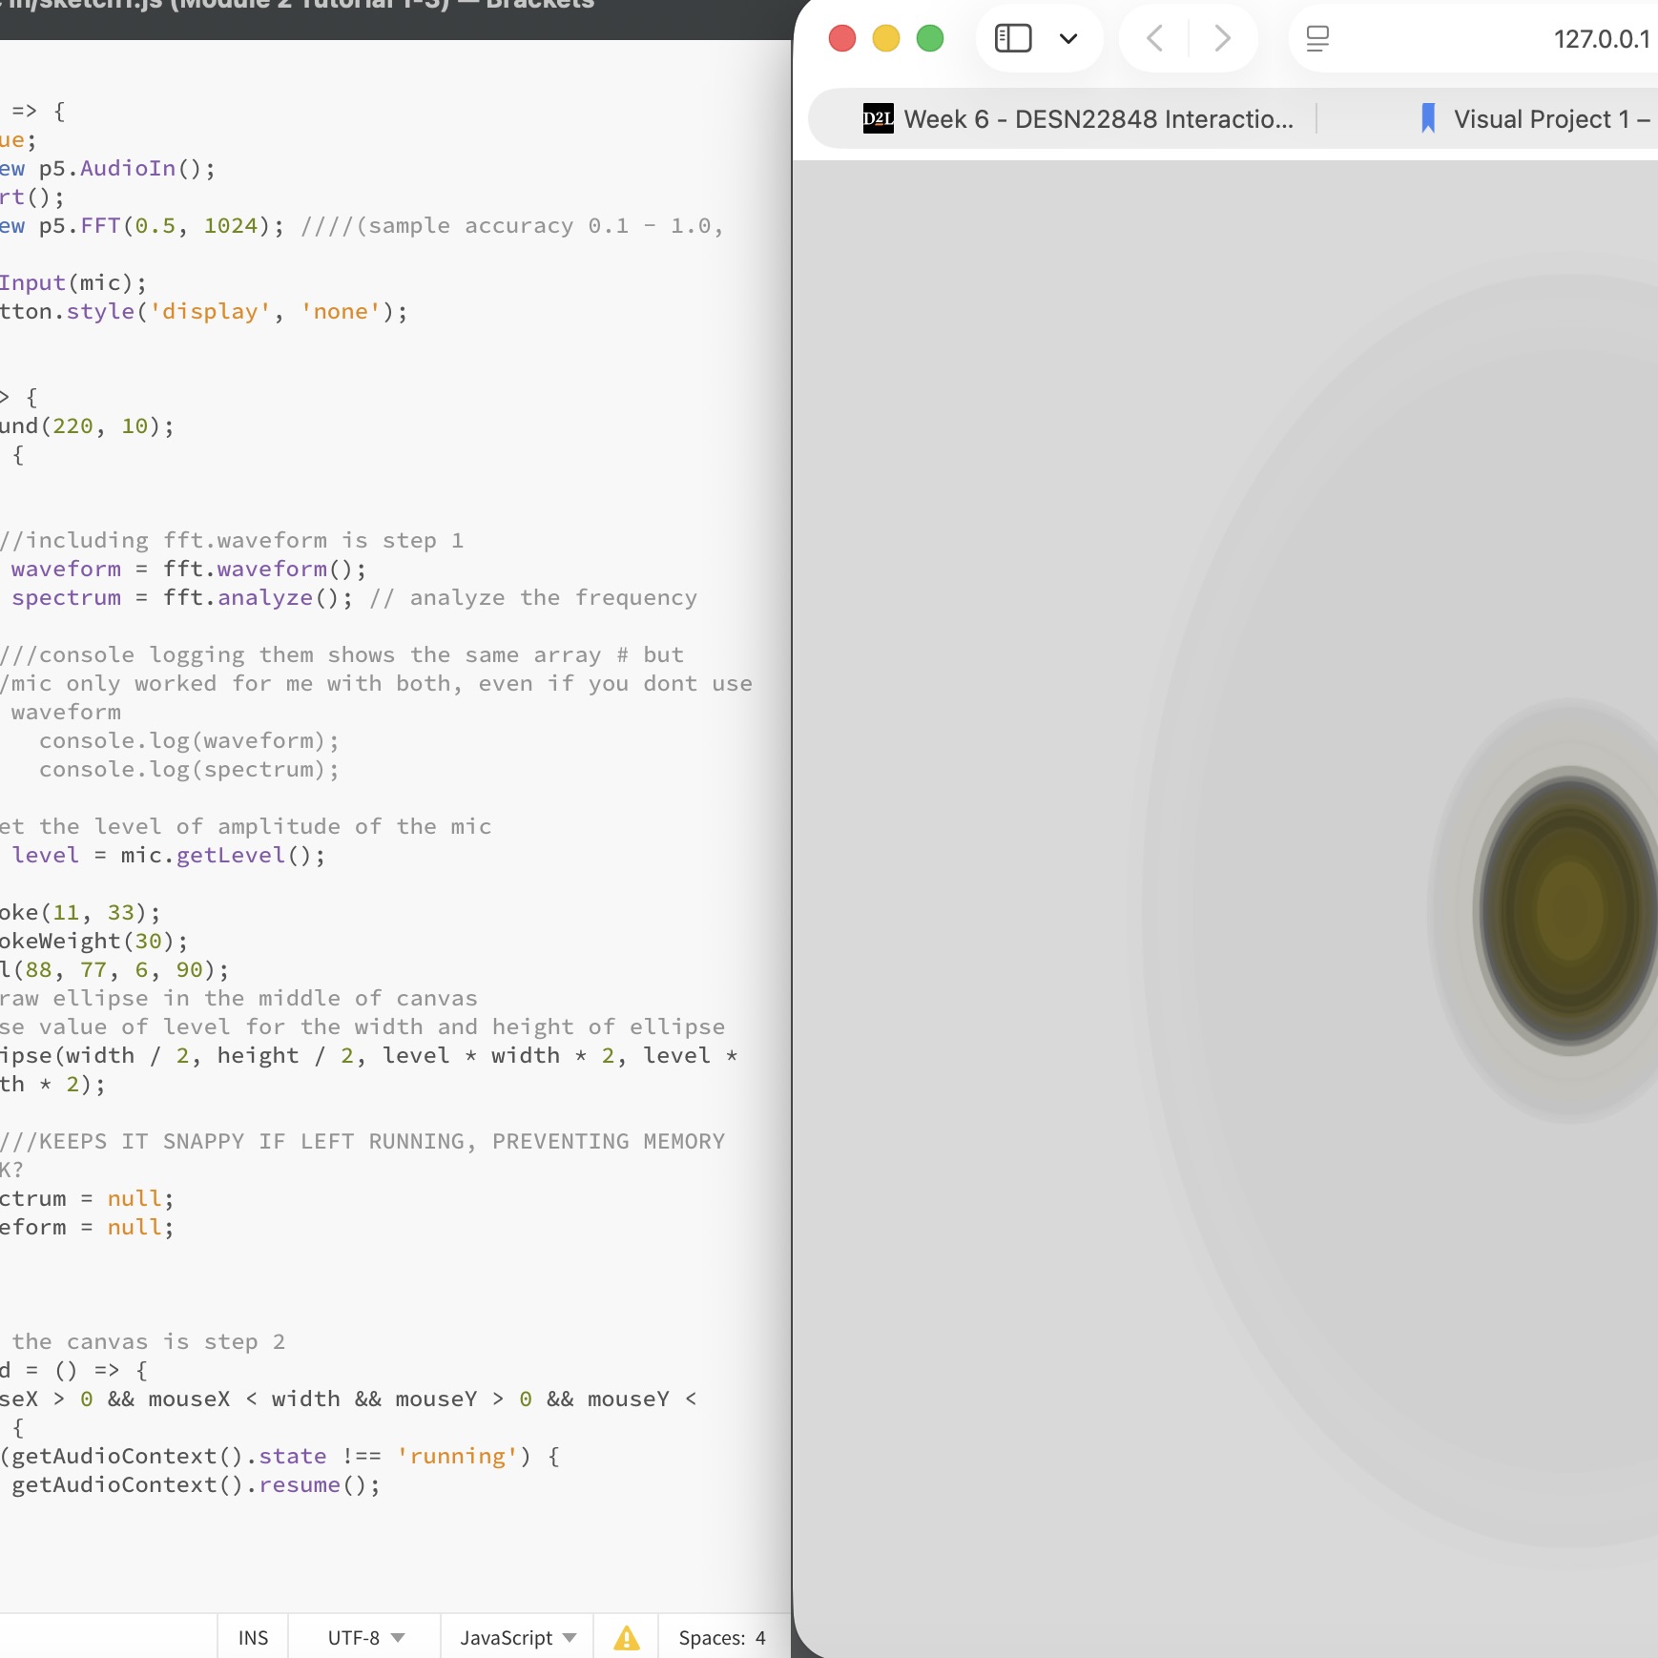Open the tab overview in Safari
This screenshot has width=1658, height=1658.
pyautogui.click(x=1318, y=38)
